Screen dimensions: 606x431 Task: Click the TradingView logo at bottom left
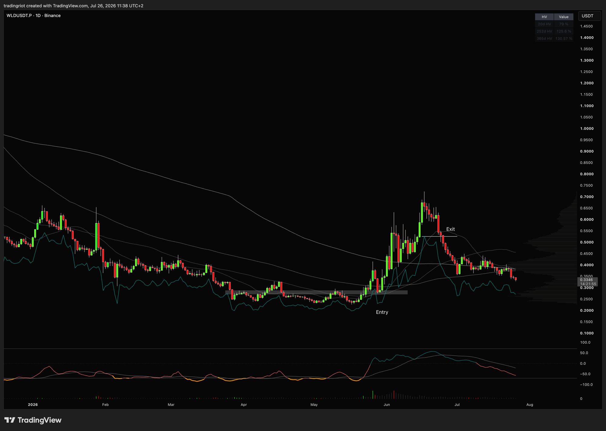point(33,420)
